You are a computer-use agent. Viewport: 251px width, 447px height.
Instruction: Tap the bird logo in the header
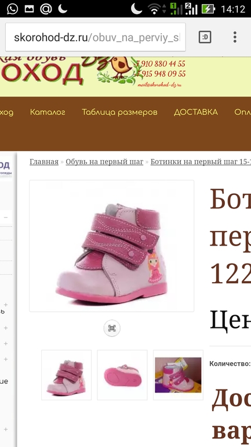tap(121, 67)
